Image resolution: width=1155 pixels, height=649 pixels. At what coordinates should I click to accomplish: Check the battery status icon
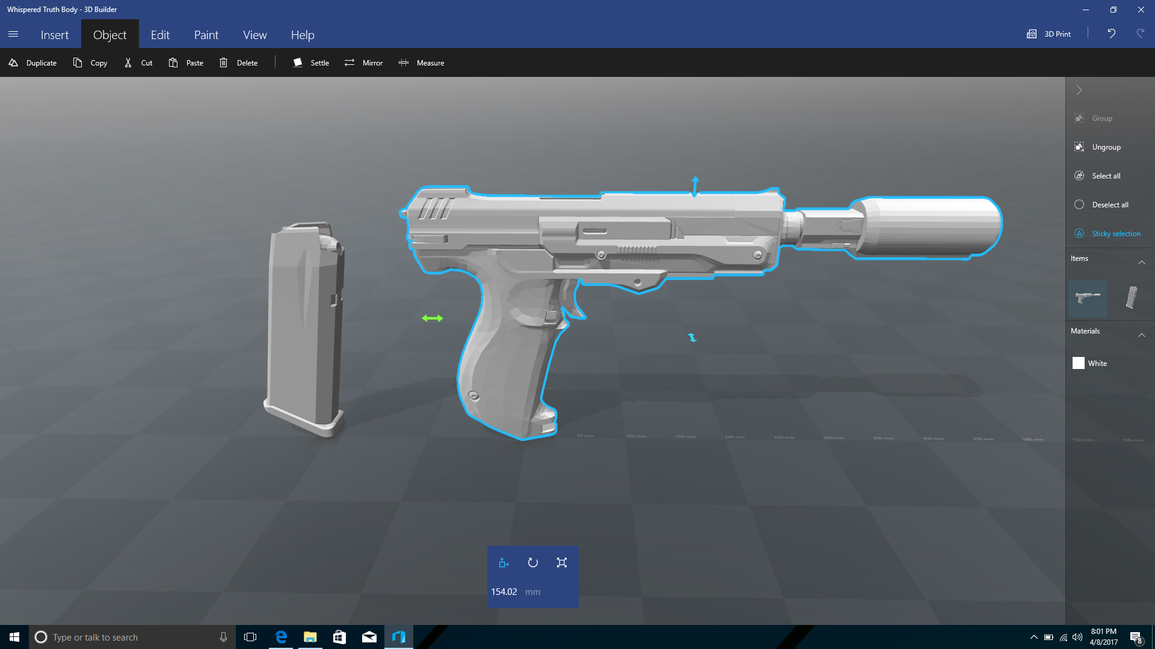(x=1049, y=637)
